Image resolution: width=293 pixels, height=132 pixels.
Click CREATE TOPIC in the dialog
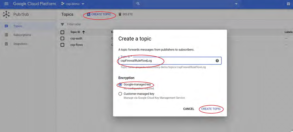211,109
